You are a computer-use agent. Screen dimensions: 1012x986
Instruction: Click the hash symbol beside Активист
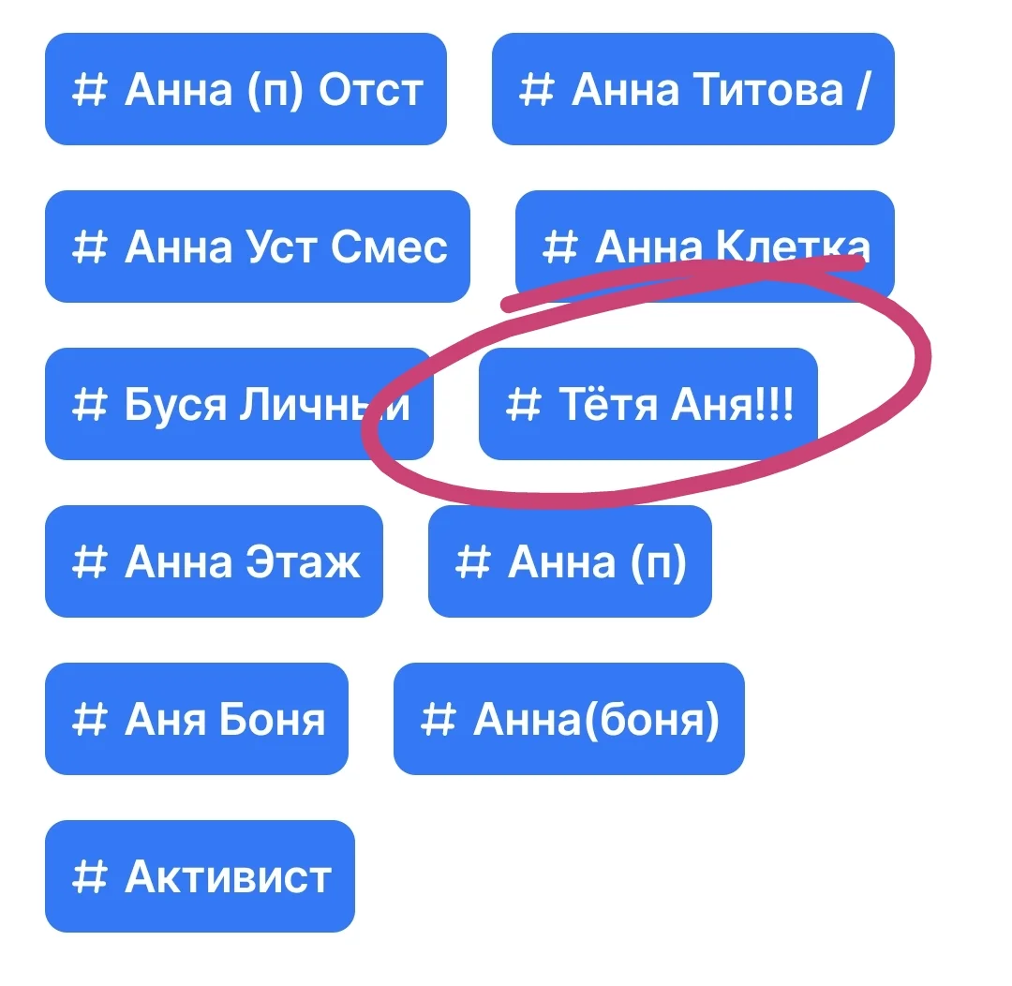click(87, 878)
